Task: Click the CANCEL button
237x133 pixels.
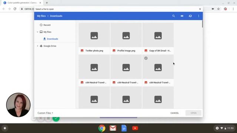Action: point(174,113)
